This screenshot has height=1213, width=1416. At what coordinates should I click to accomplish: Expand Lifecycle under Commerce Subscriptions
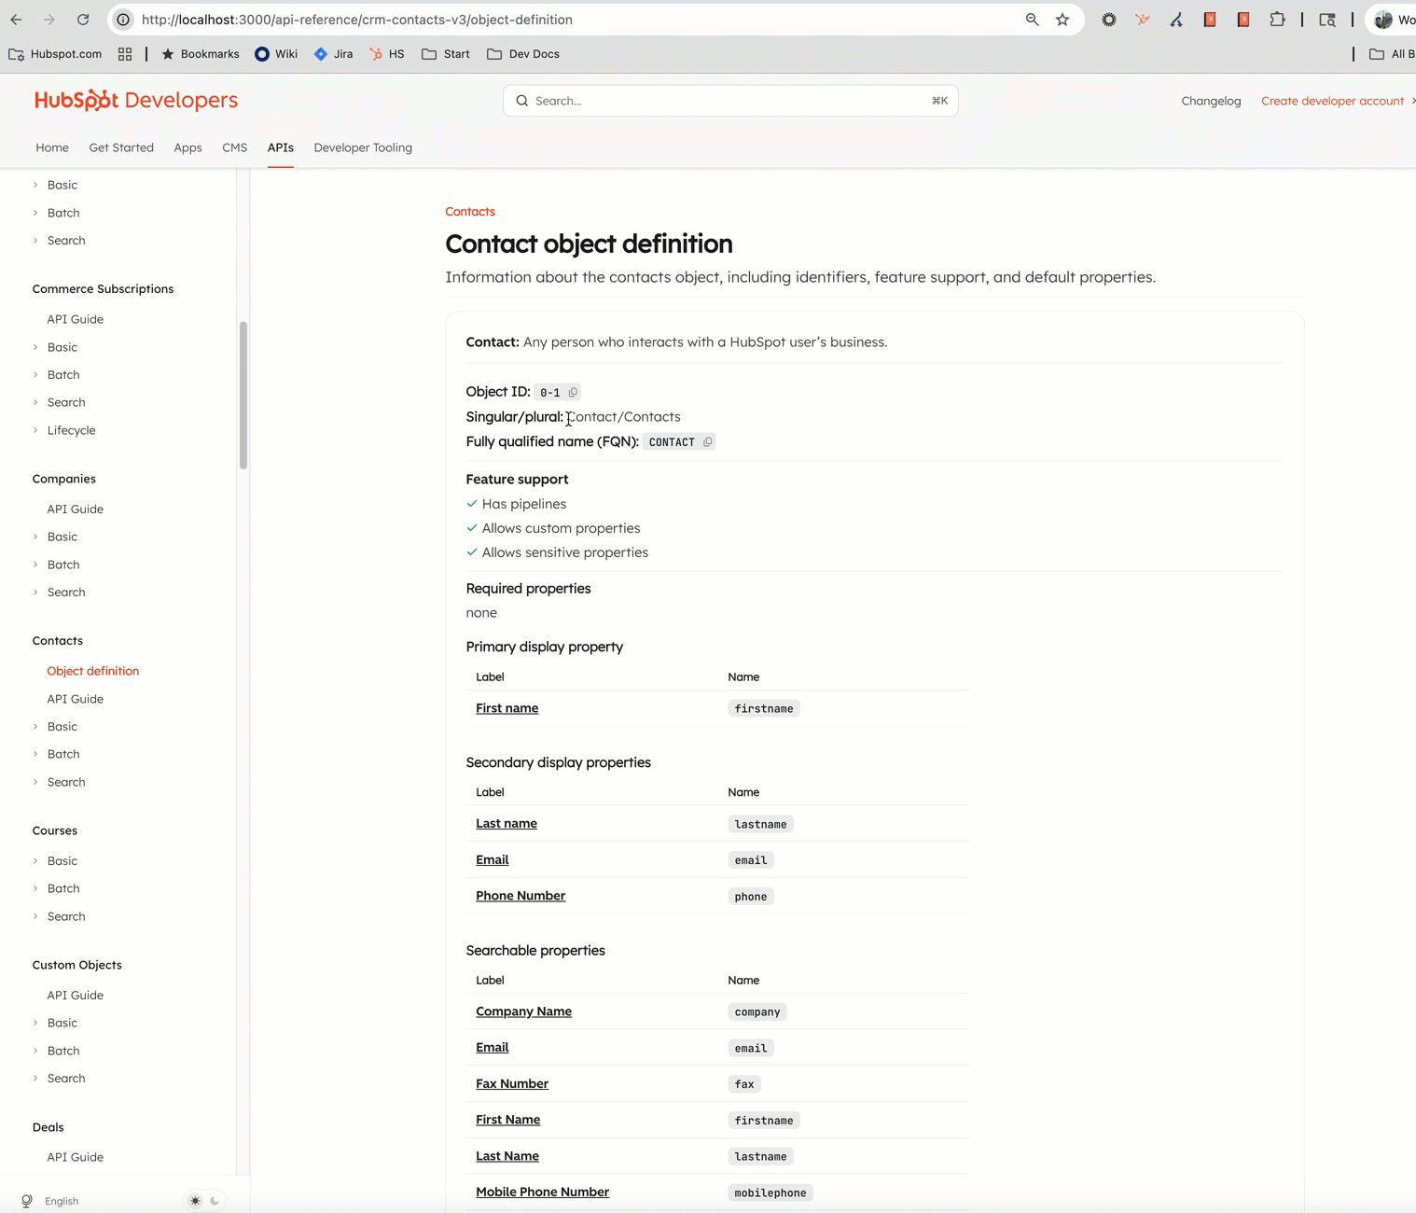pos(70,430)
